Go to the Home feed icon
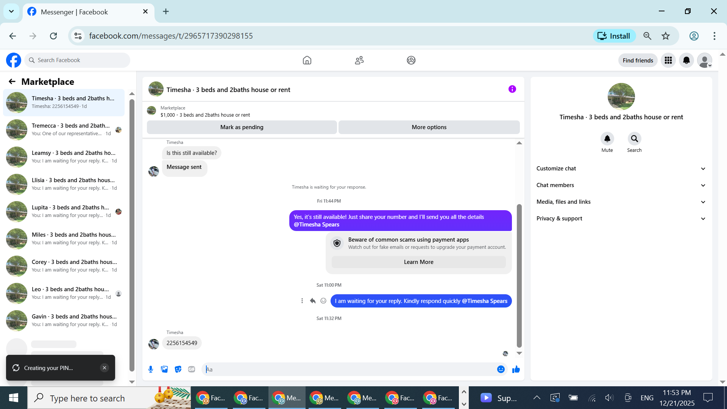 [307, 60]
